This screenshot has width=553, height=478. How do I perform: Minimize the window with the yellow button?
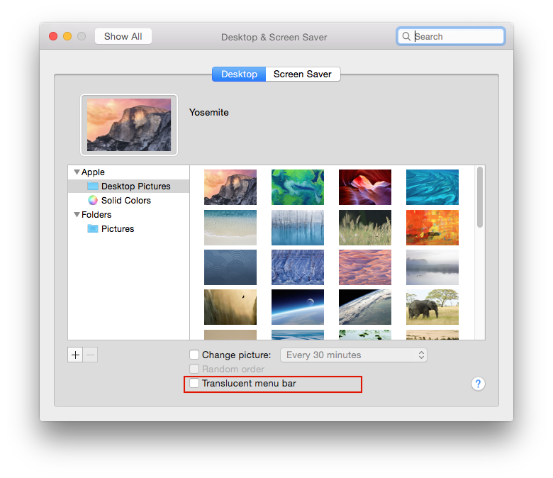click(x=67, y=36)
